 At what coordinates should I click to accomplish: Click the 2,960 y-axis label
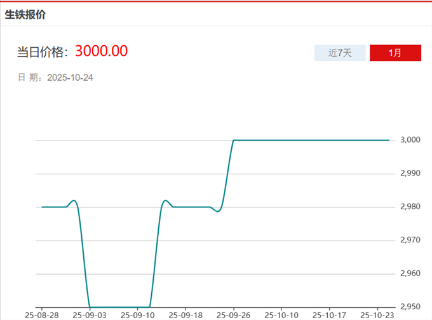point(410,274)
